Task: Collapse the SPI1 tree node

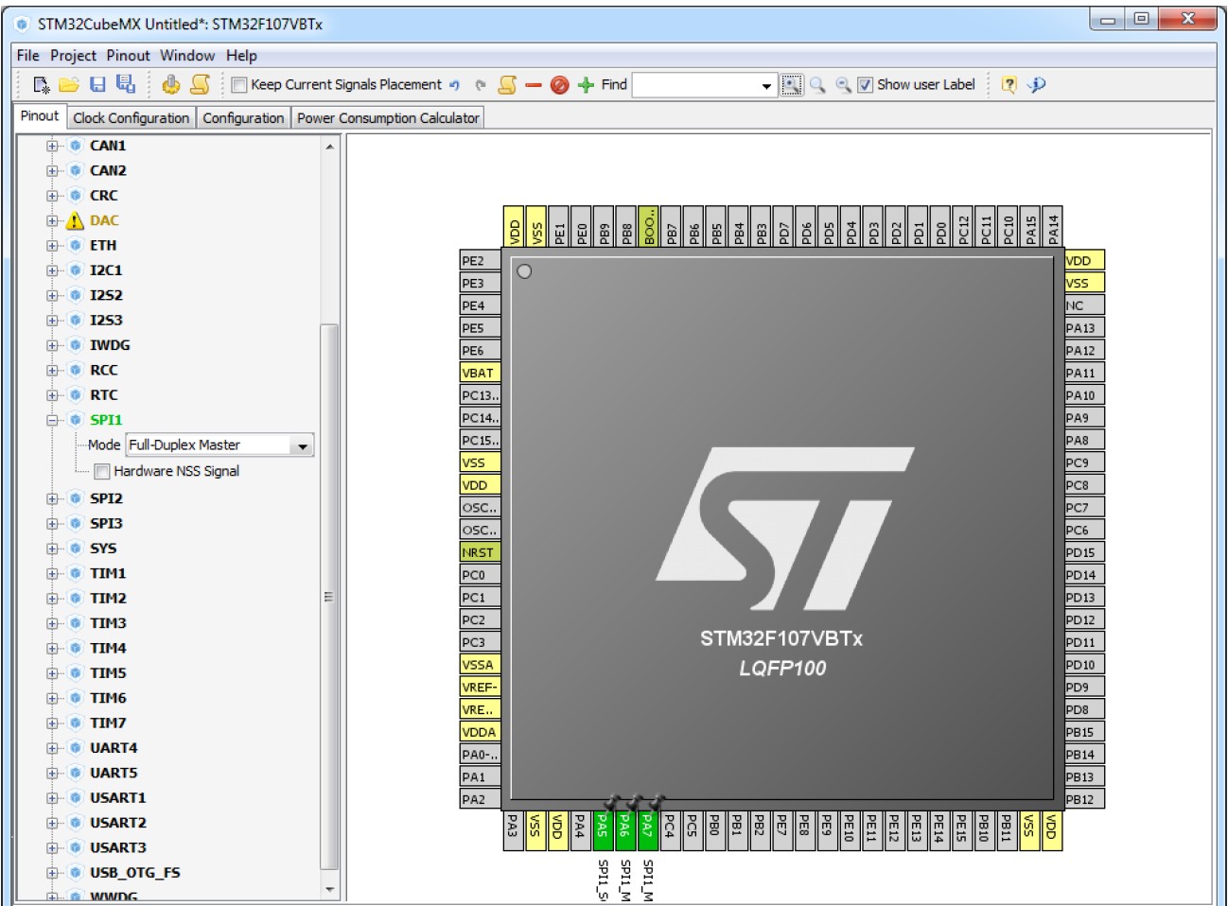Action: [53, 421]
